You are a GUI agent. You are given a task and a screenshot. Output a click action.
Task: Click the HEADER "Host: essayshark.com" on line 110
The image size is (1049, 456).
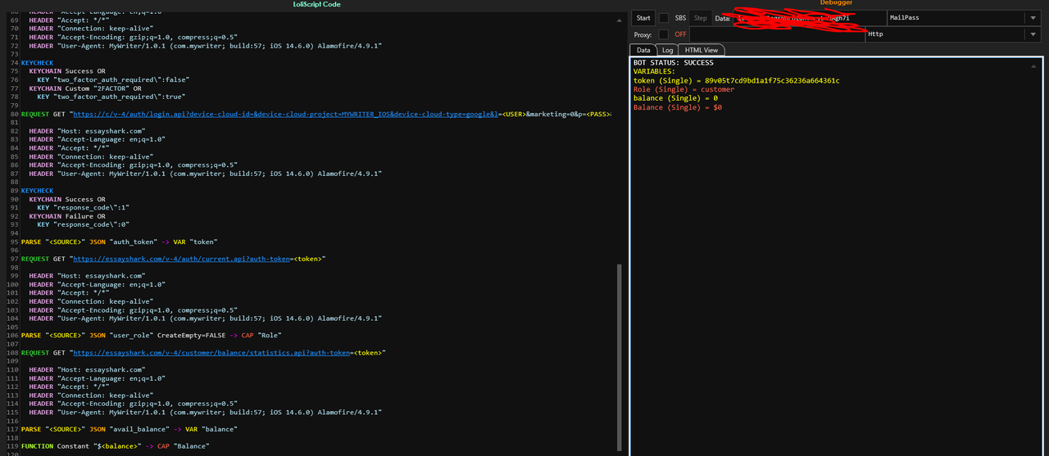(86, 370)
